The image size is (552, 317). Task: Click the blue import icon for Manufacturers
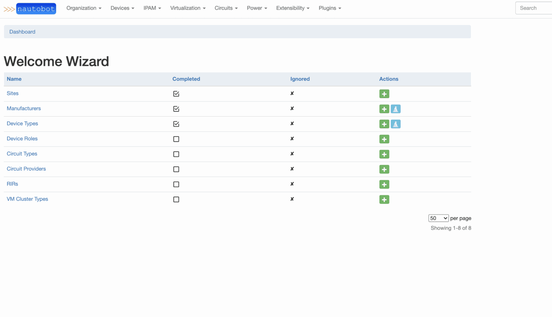click(396, 109)
